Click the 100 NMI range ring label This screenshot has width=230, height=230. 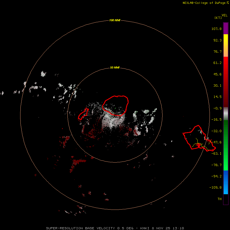click(115, 20)
